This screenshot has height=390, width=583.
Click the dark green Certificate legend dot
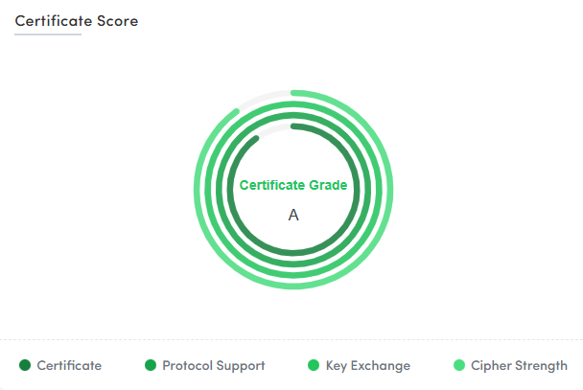click(x=25, y=365)
